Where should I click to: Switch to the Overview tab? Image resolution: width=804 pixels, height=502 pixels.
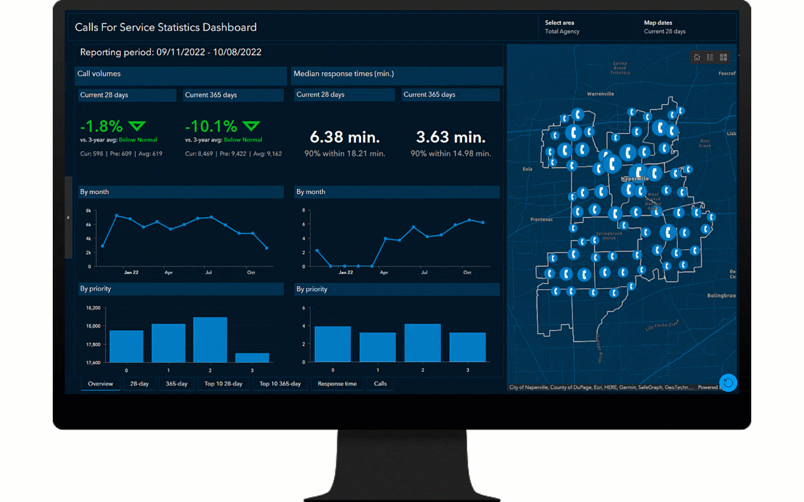100,384
